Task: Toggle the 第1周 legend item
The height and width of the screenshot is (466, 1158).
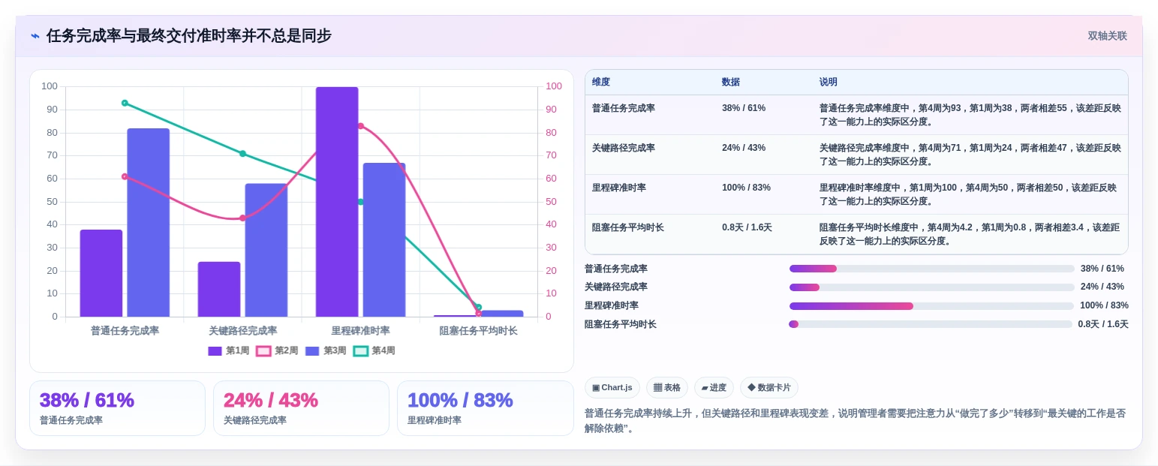Action: point(229,350)
